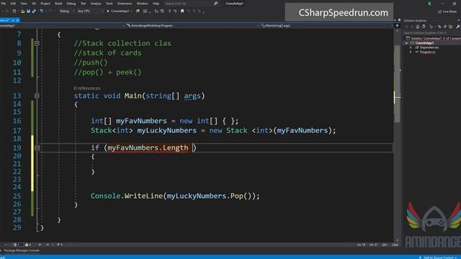
Task: Pin the Program.cs editor tab
Action: click(x=13, y=20)
